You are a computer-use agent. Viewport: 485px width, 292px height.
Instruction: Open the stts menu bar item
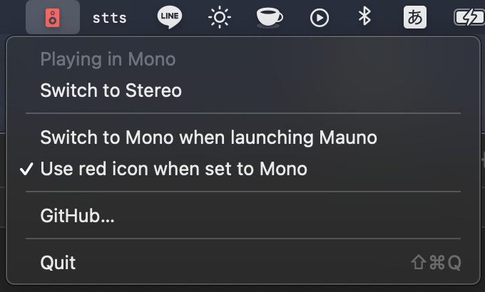[110, 18]
